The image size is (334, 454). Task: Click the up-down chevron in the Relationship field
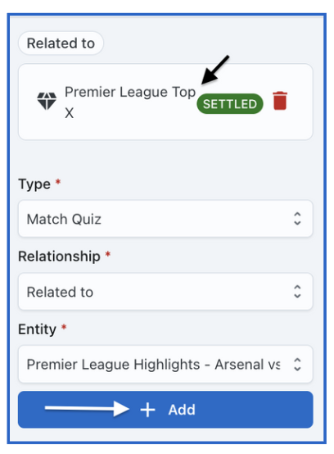click(297, 291)
